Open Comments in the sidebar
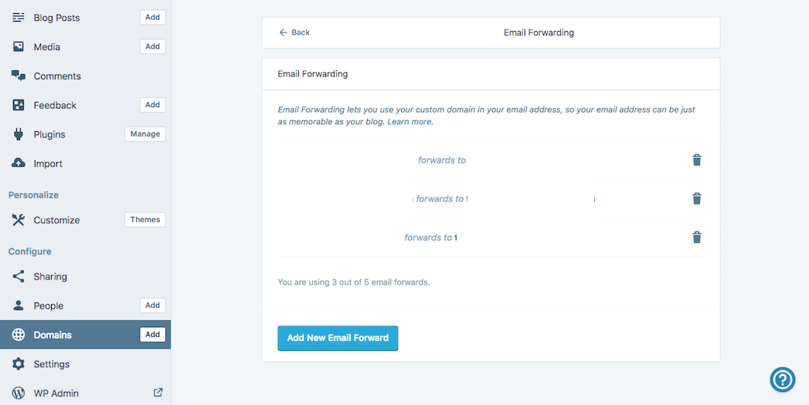Viewport: 809px width, 405px height. coord(56,76)
